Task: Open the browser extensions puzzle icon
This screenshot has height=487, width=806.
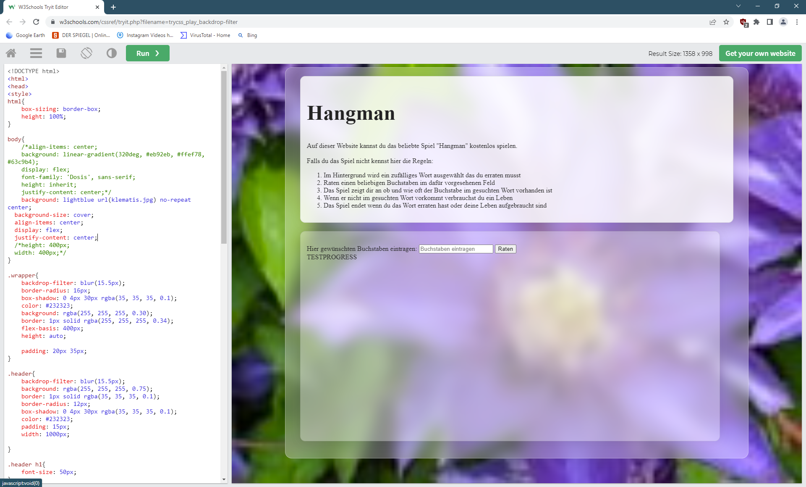Action: pos(756,22)
